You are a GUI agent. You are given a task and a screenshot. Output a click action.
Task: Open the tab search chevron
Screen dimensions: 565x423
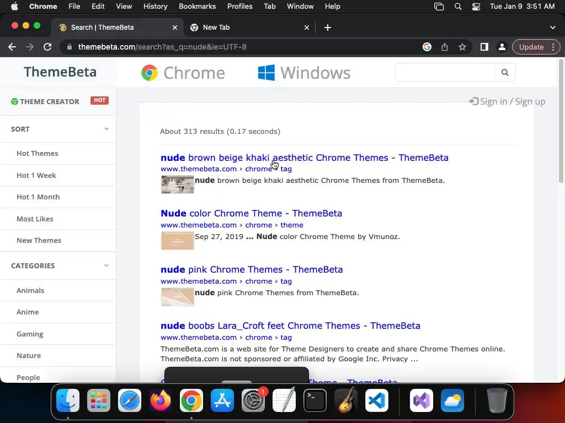click(553, 28)
